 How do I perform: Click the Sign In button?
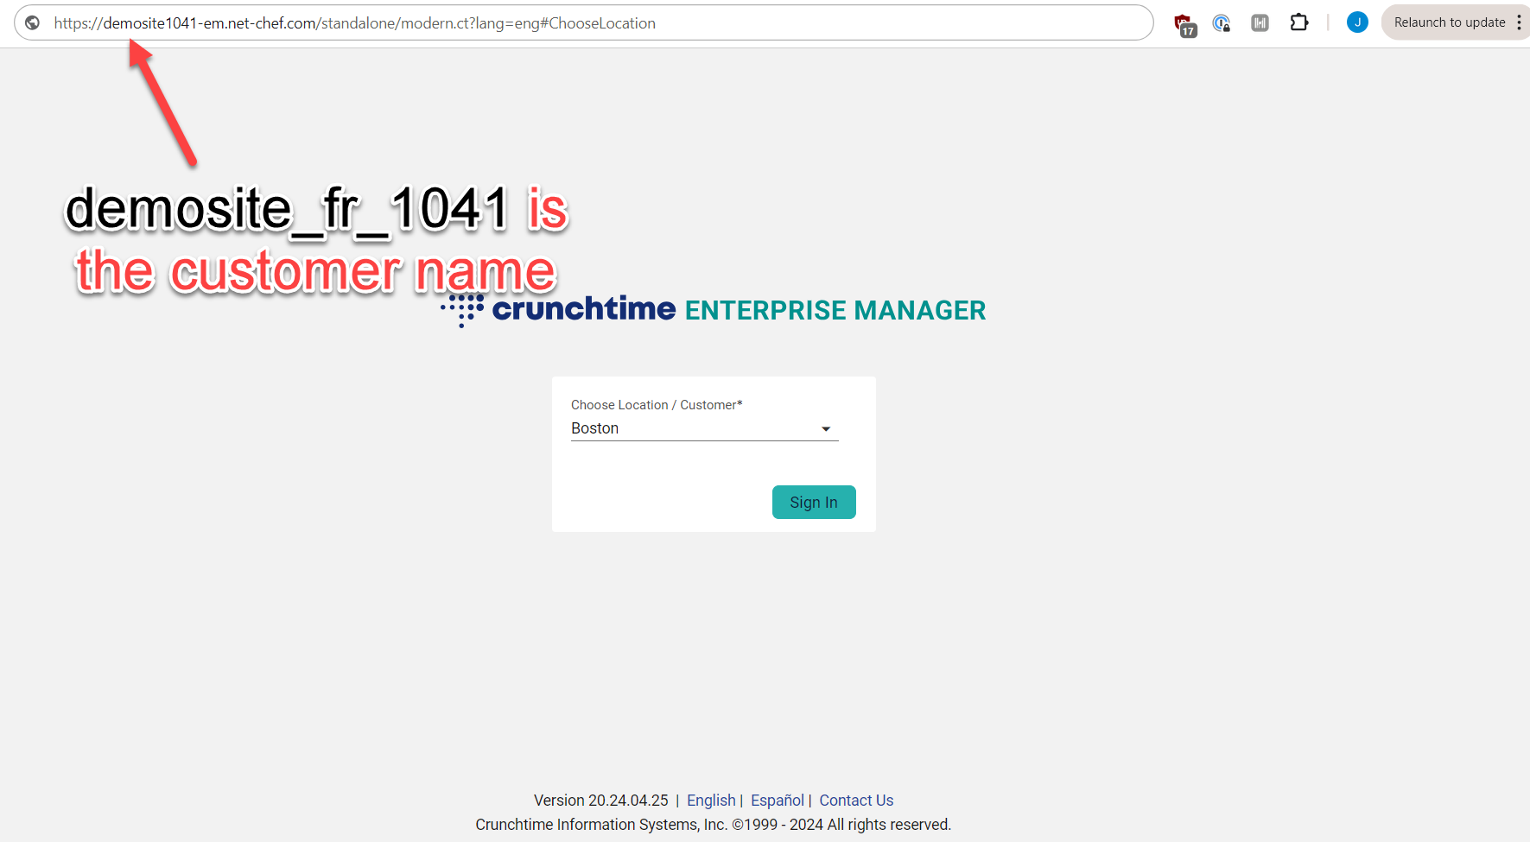(814, 502)
